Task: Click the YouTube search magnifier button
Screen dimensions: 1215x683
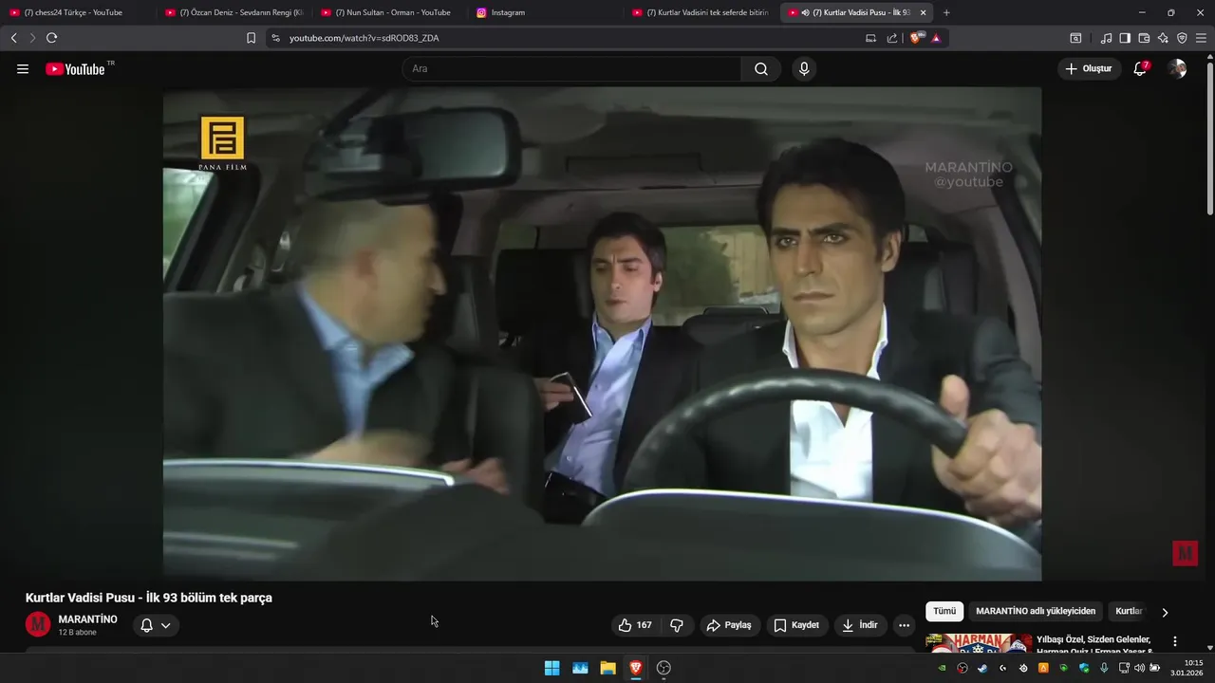Action: coord(761,69)
